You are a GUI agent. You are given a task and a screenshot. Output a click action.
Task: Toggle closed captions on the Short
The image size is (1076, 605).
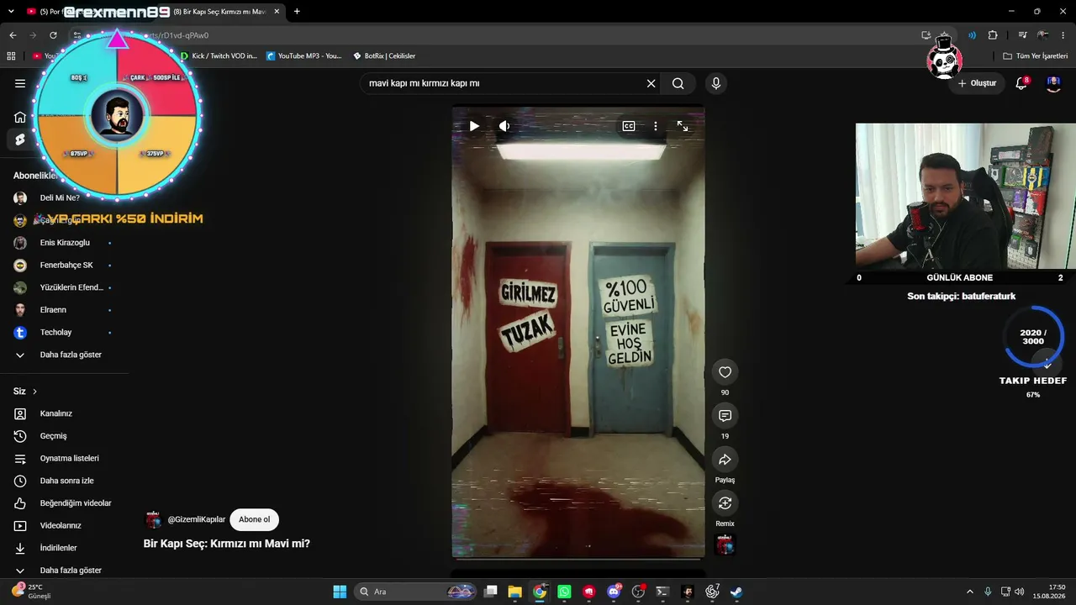pyautogui.click(x=629, y=126)
